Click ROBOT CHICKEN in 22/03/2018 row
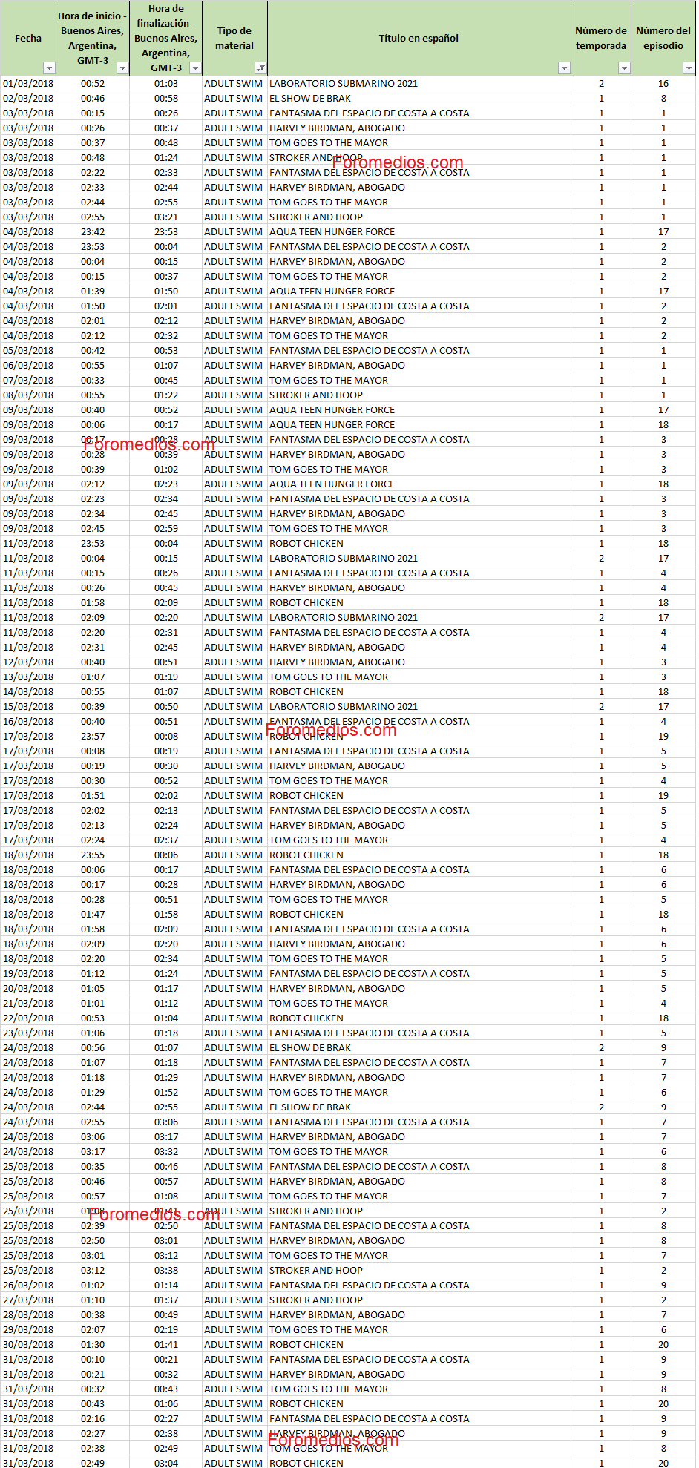The image size is (699, 1468). pos(306,1018)
